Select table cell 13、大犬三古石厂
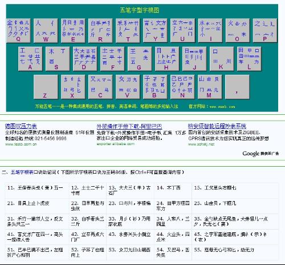 pos(131,190)
